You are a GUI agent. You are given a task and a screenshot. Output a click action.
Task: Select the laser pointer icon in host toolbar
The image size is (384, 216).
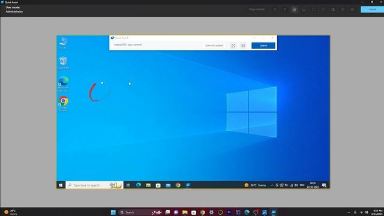pos(295,10)
